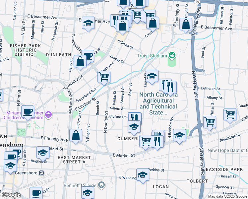Click the coffee cup marker at bottom left

36,193
